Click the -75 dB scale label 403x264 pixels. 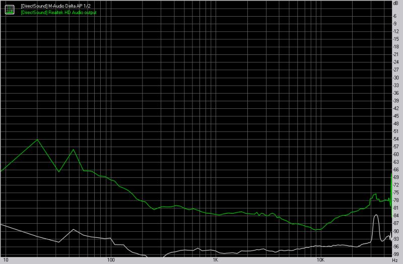coord(396,192)
